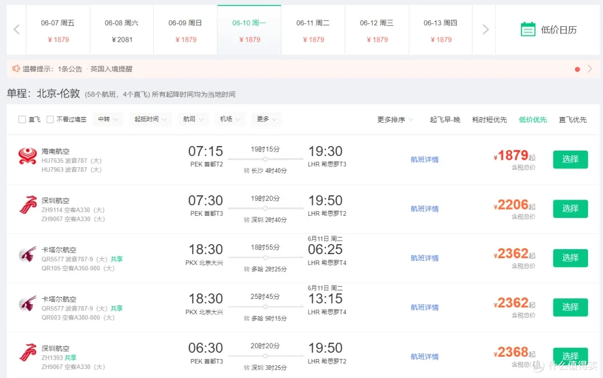
Task: Open the low price calendar icon
Action: [528, 30]
